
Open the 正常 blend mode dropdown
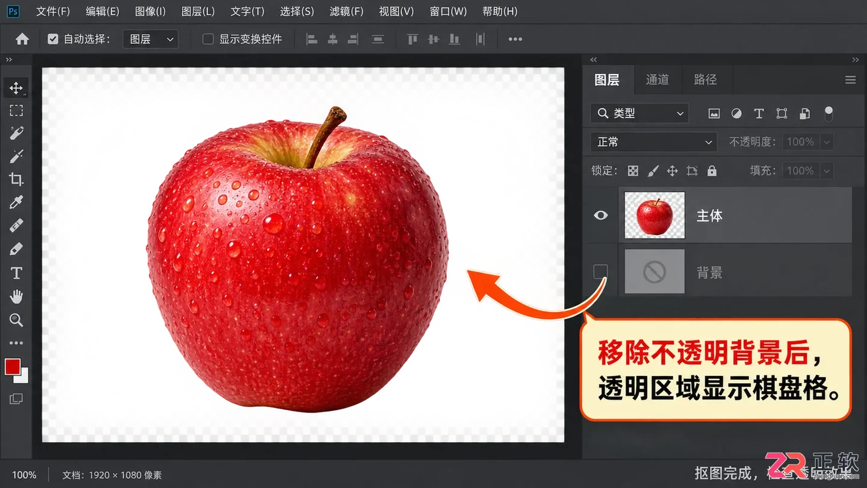click(654, 142)
